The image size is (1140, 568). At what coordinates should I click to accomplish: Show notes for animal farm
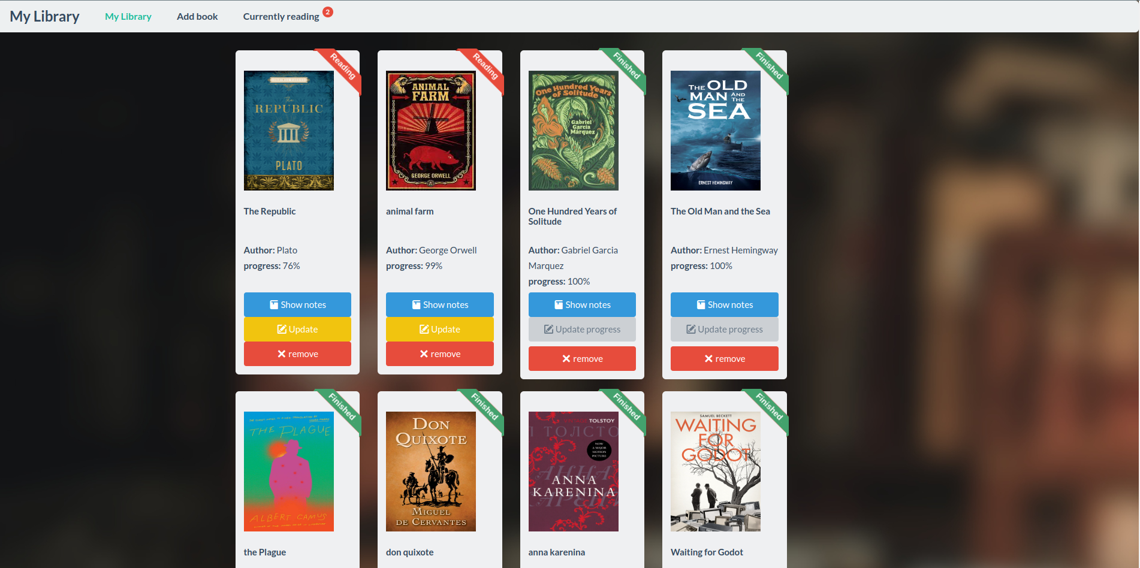[x=440, y=304]
